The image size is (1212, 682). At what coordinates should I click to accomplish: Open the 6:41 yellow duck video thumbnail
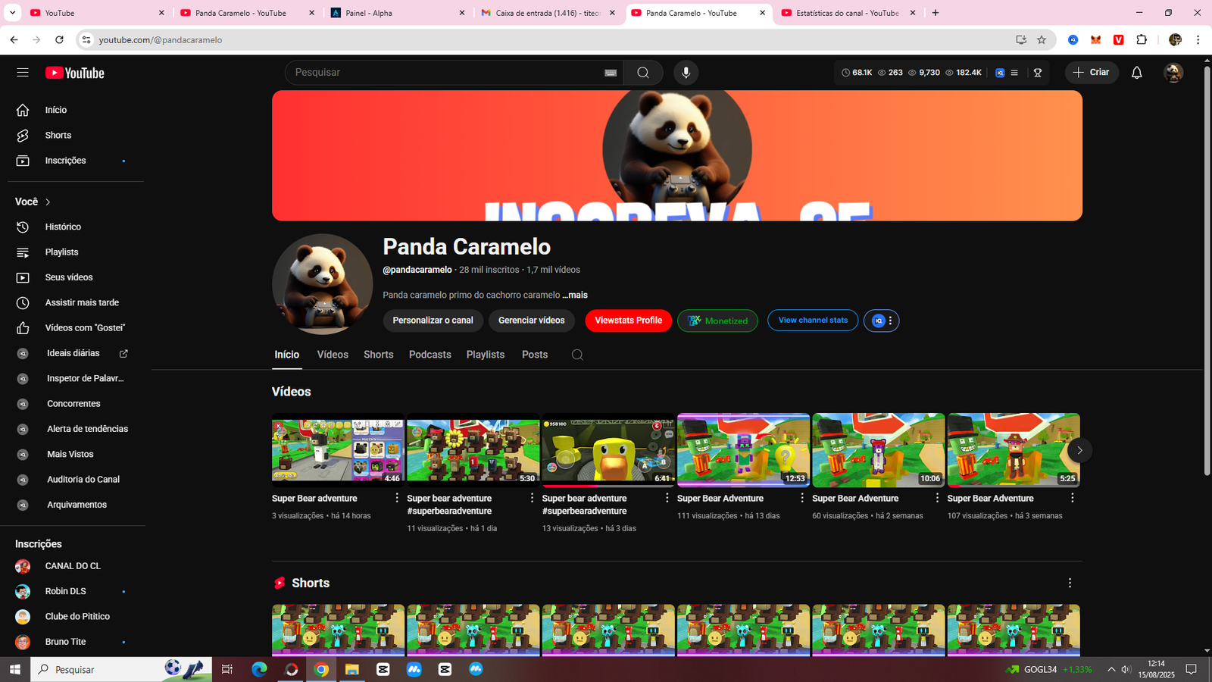tap(608, 450)
